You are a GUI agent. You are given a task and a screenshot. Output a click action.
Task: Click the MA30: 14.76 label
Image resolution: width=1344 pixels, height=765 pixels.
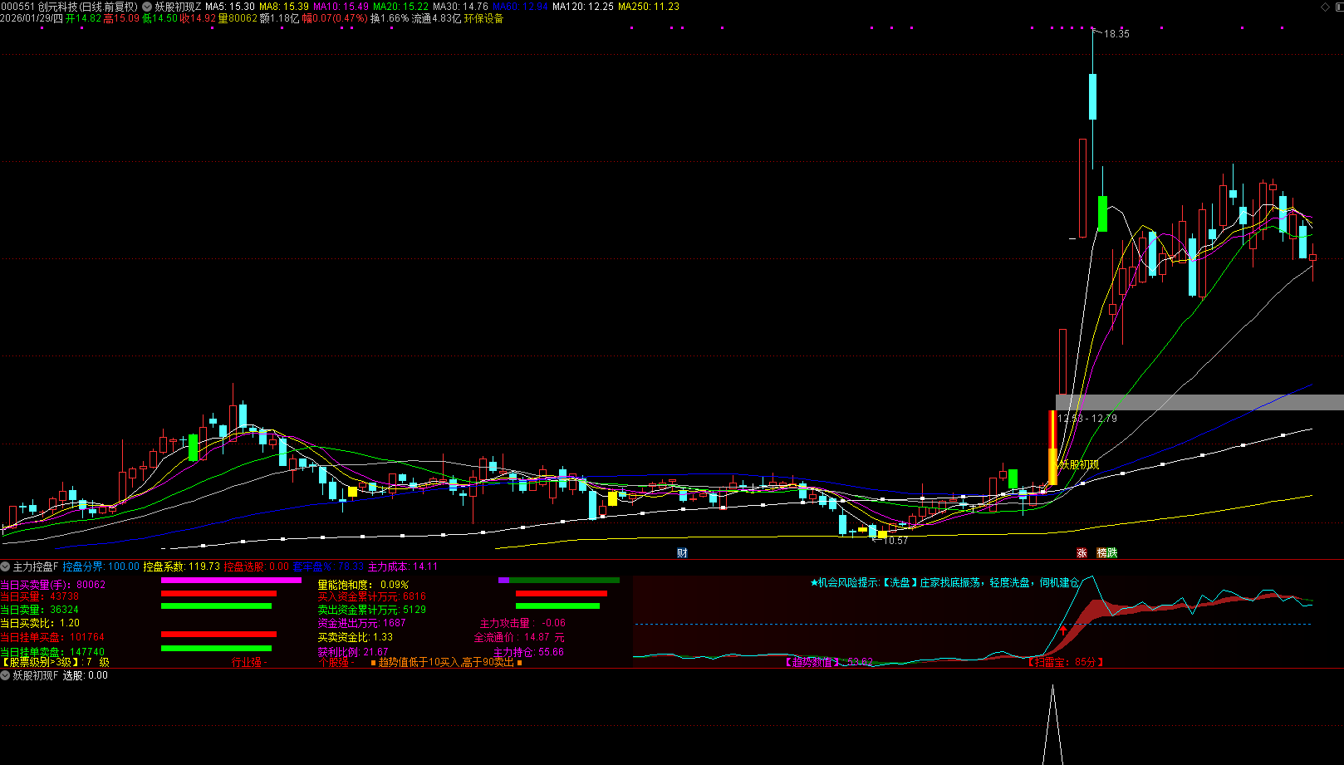coord(461,7)
